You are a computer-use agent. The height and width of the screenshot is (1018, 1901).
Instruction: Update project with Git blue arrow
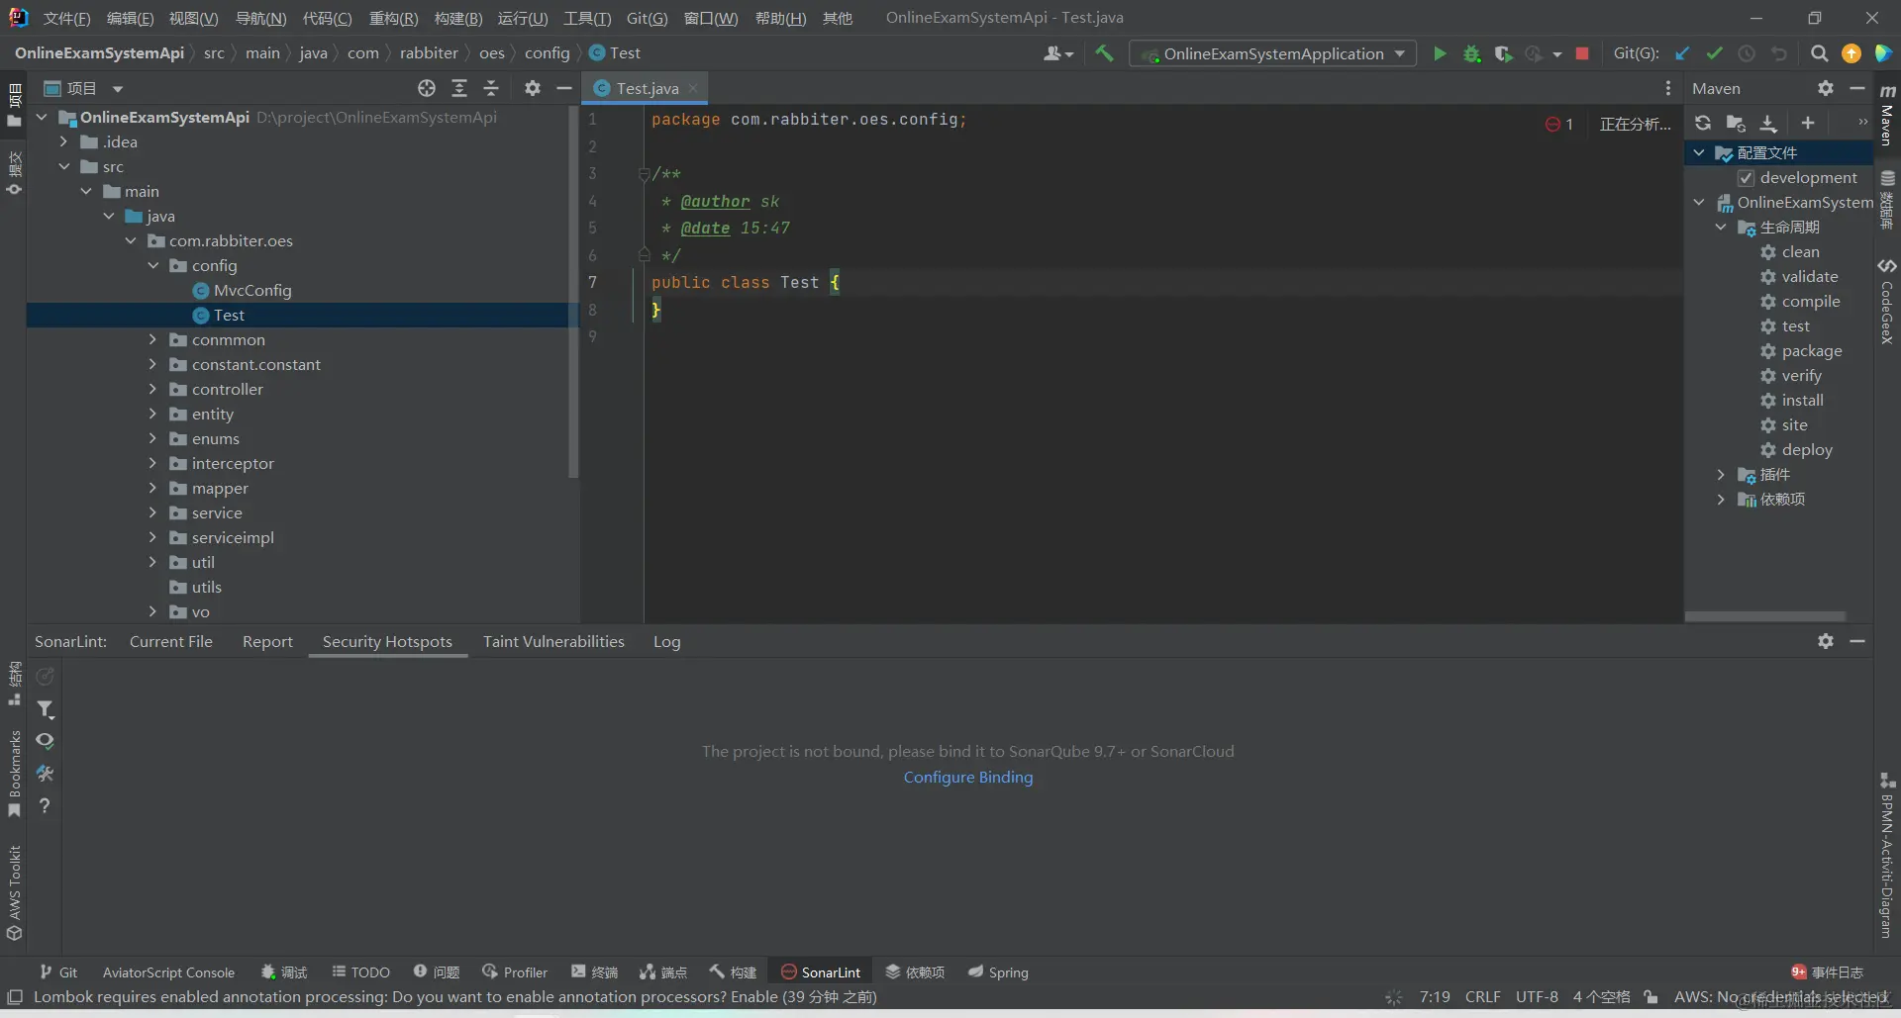point(1682,53)
